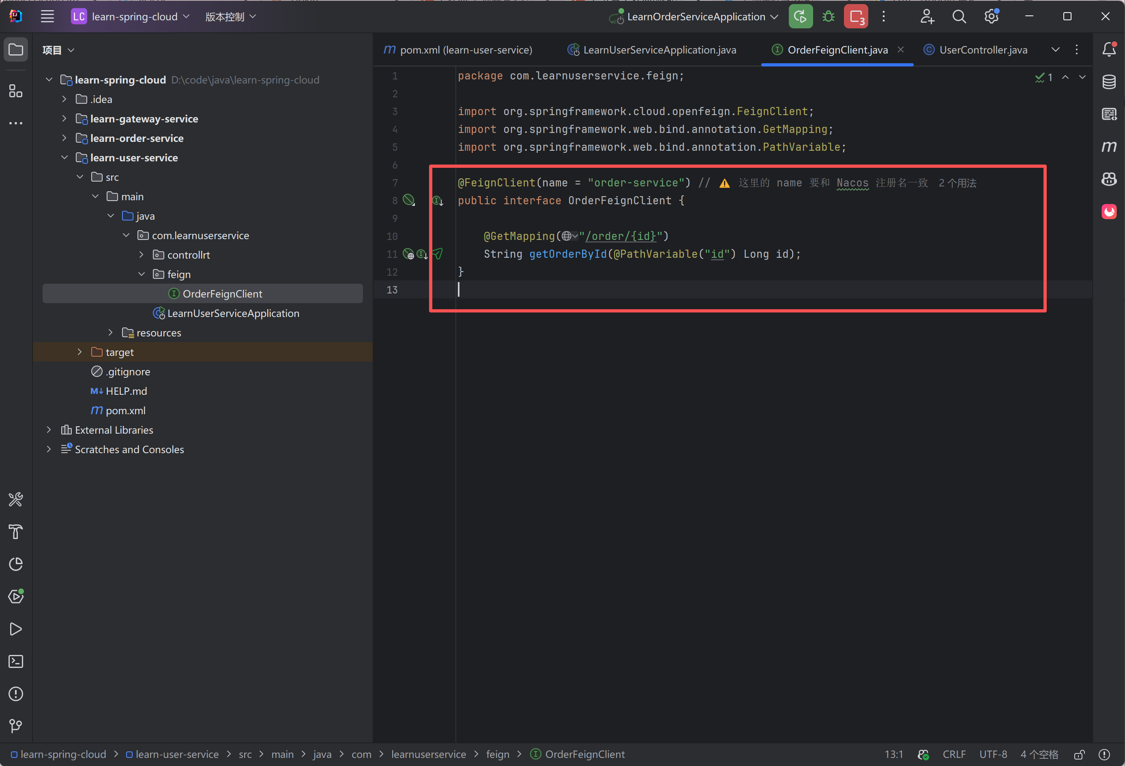This screenshot has height=766, width=1125.
Task: Open Search Everywhere magnifier
Action: point(959,17)
